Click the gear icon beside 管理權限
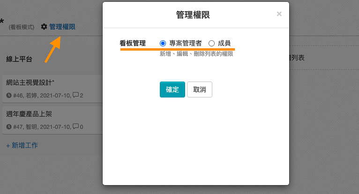The width and height of the screenshot is (359, 194). 44,27
